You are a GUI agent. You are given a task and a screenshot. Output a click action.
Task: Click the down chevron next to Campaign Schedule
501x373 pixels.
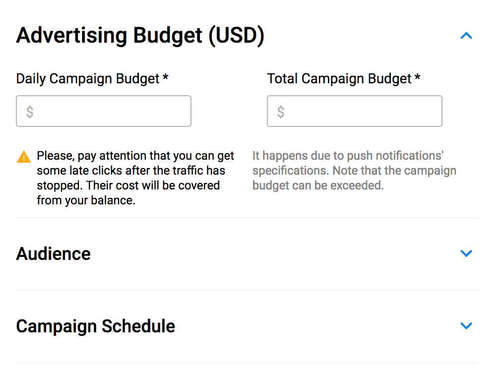pyautogui.click(x=466, y=326)
